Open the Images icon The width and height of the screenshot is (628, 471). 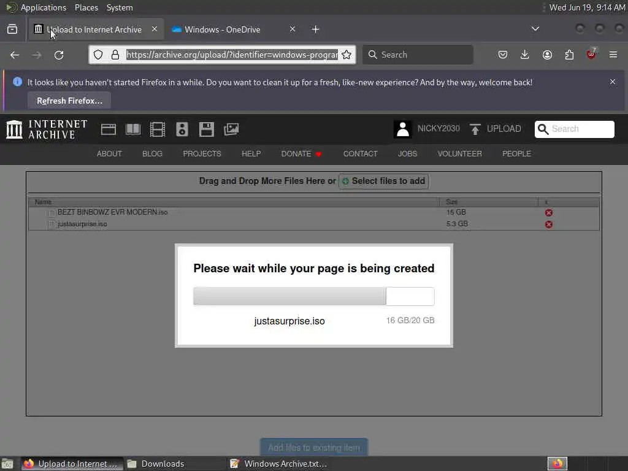coord(231,129)
